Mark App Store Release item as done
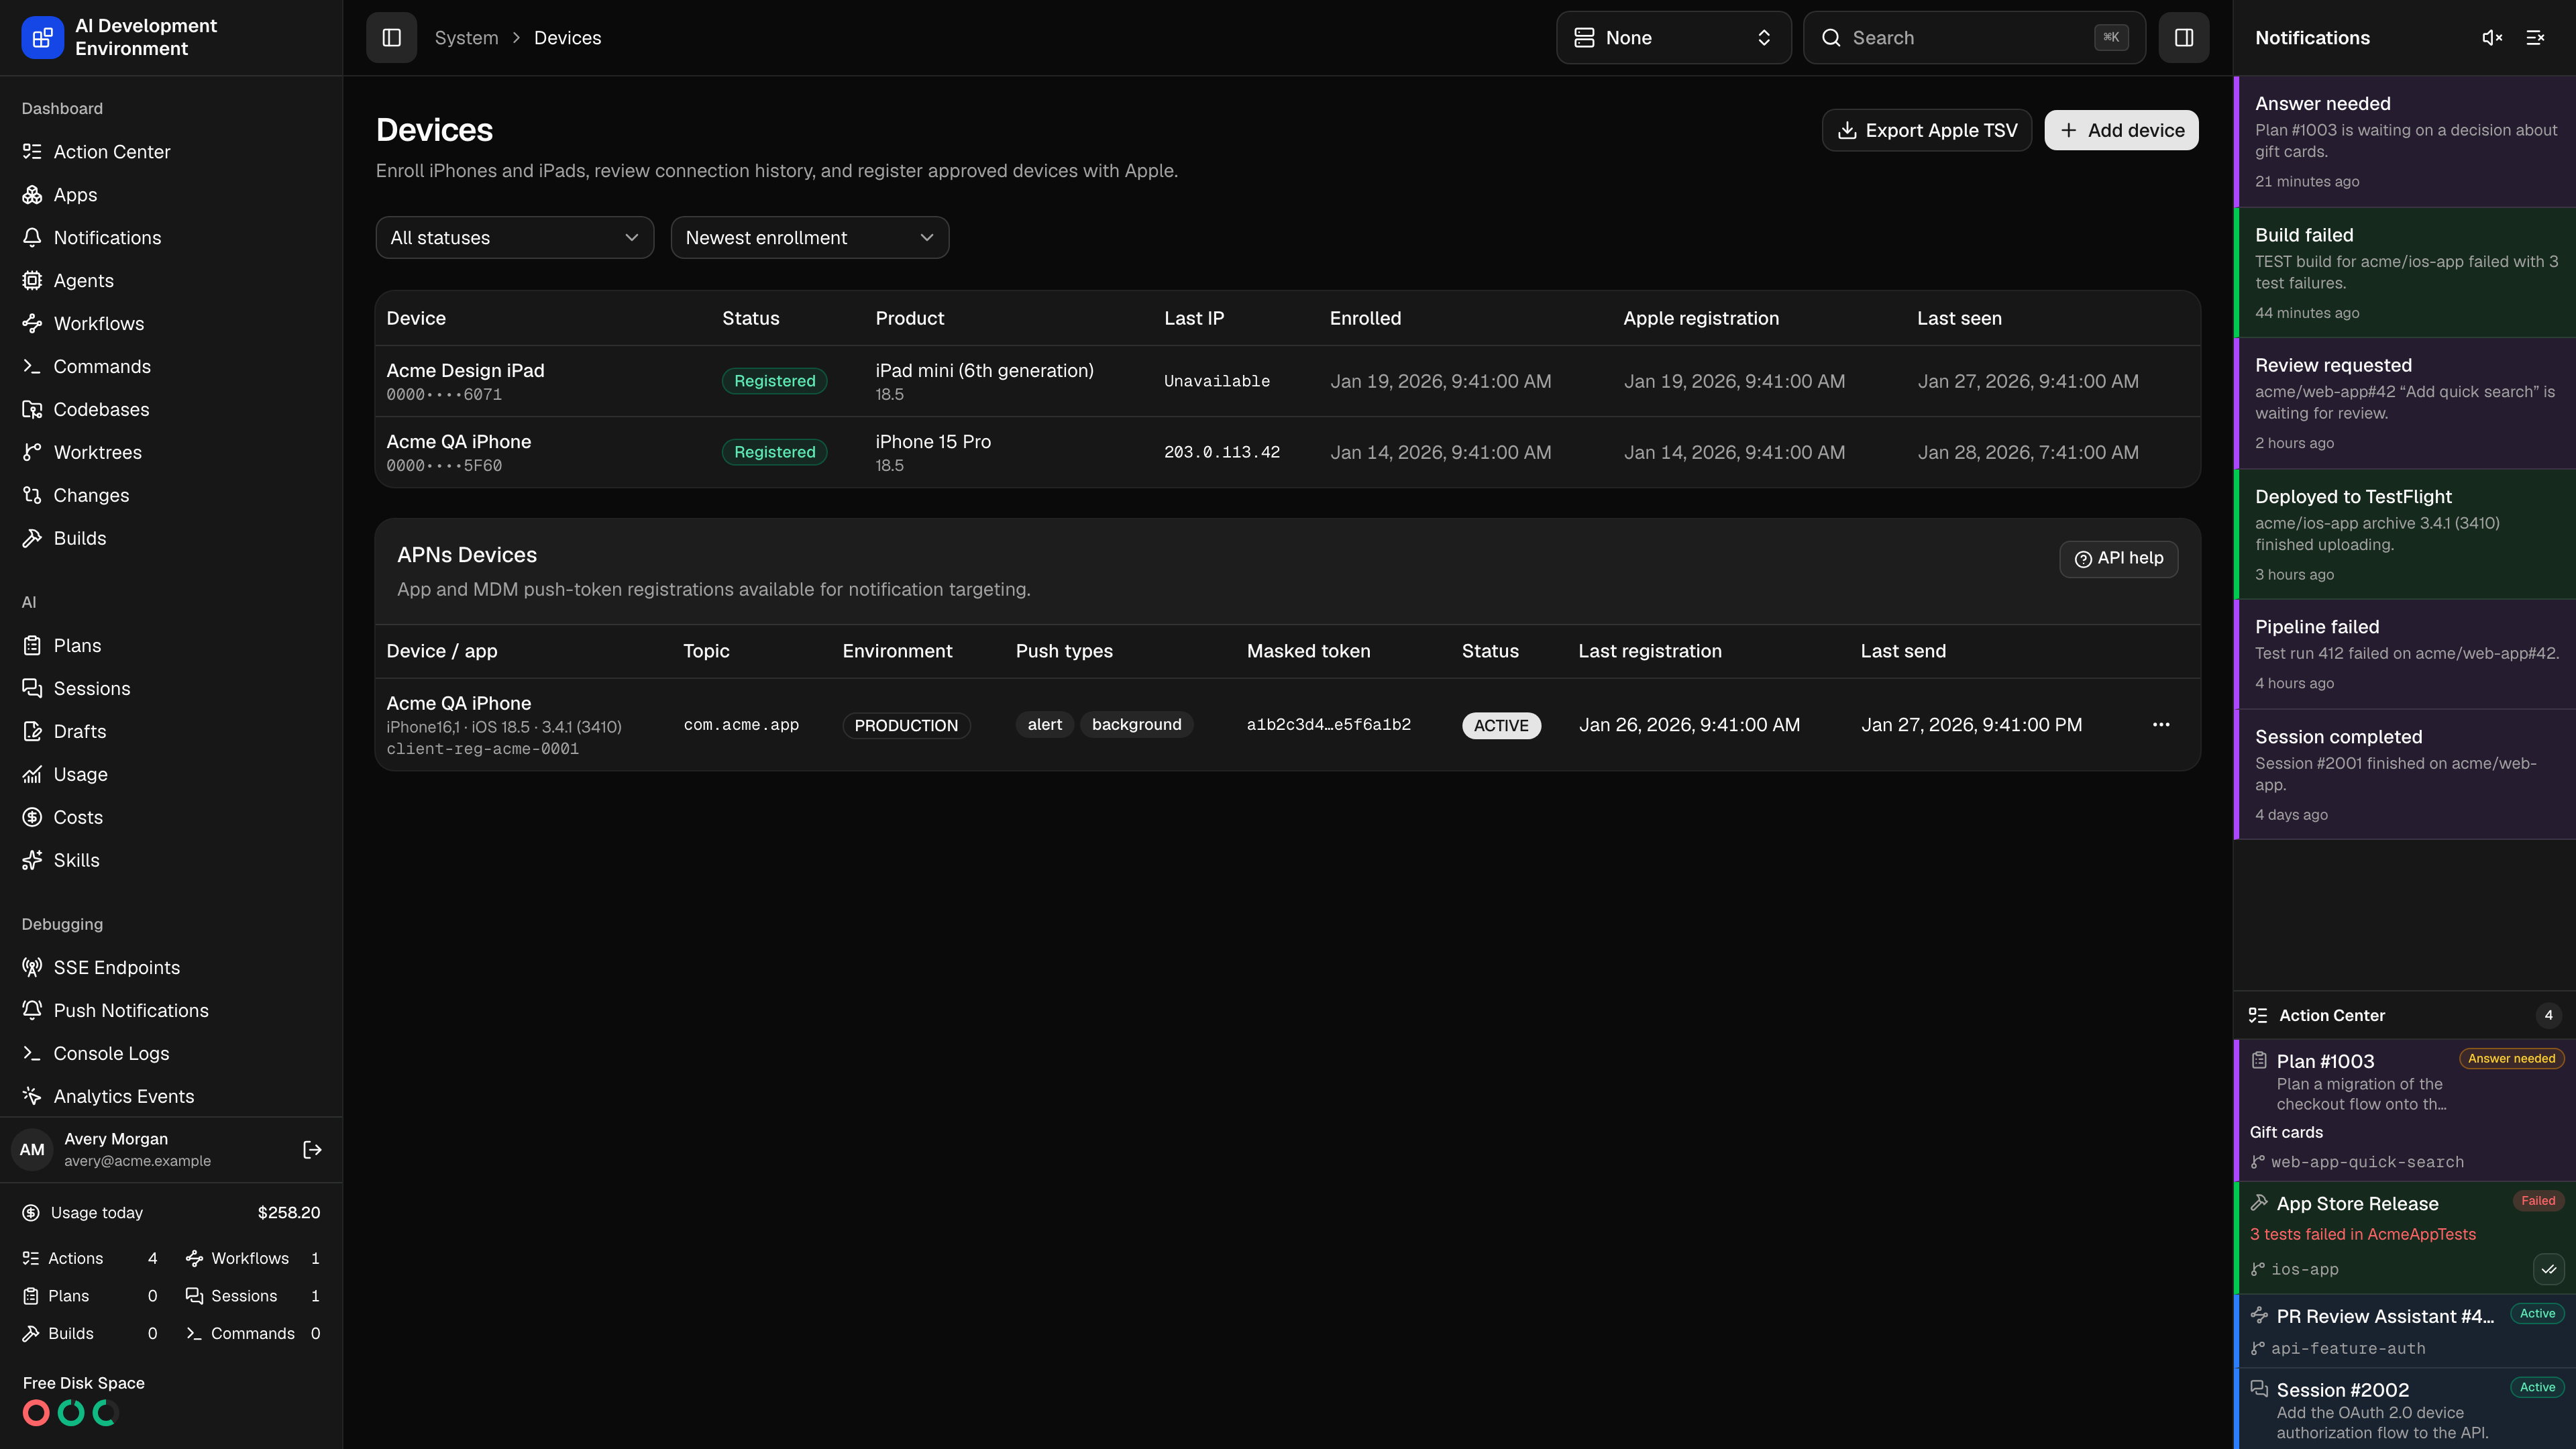Viewport: 2576px width, 1449px height. tap(2548, 1269)
